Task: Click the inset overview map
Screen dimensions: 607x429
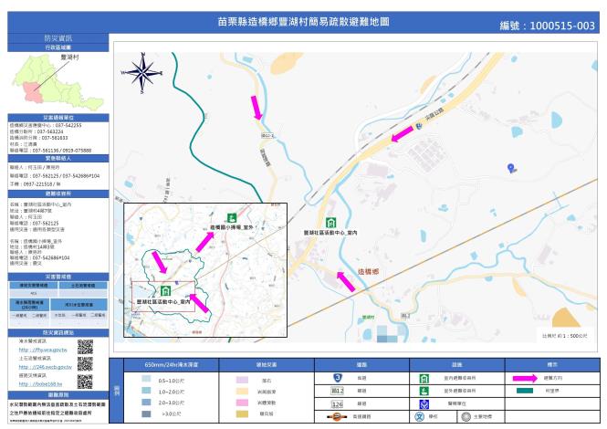Action: tap(205, 270)
